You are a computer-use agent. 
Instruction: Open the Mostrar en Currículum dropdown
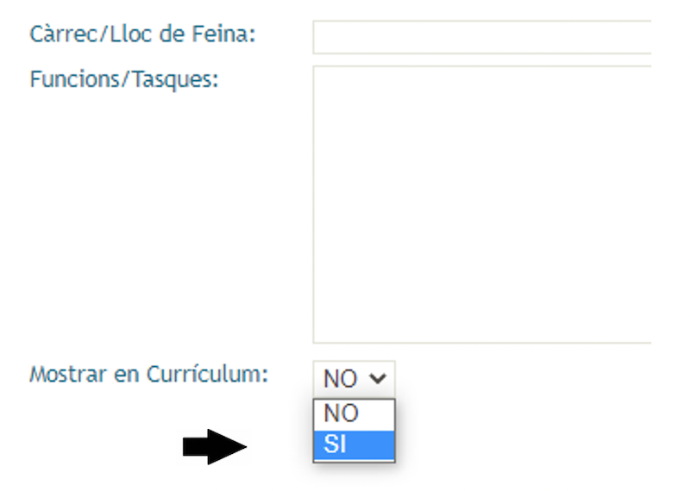354,378
